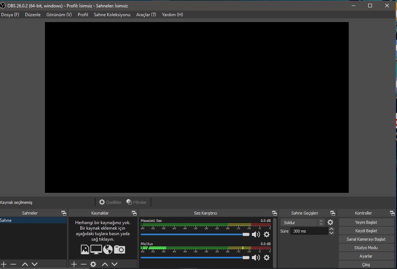This screenshot has width=397, height=269.
Task: Open Masaüstü Ses gear settings
Action: 267,234
